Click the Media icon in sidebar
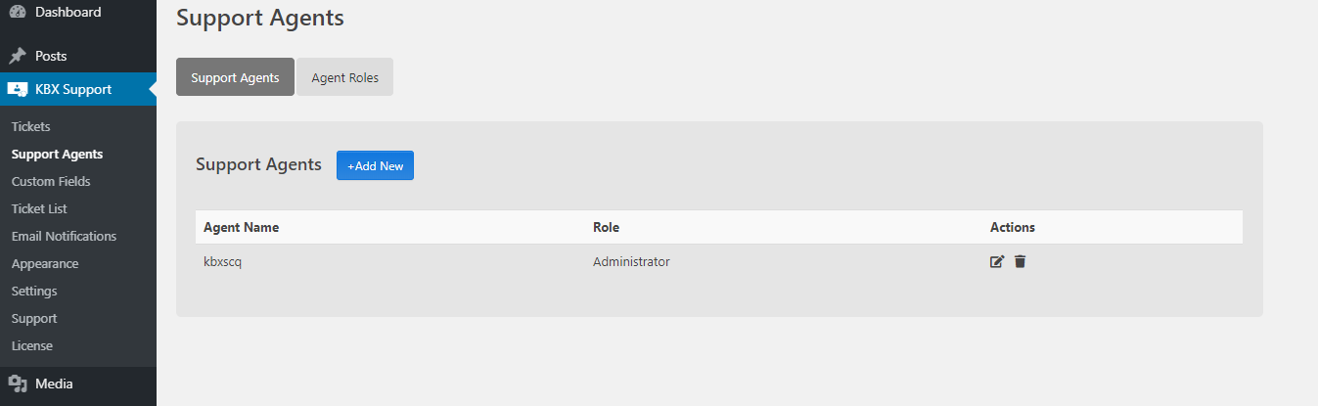Viewport: 1318px width, 406px height. [x=18, y=383]
